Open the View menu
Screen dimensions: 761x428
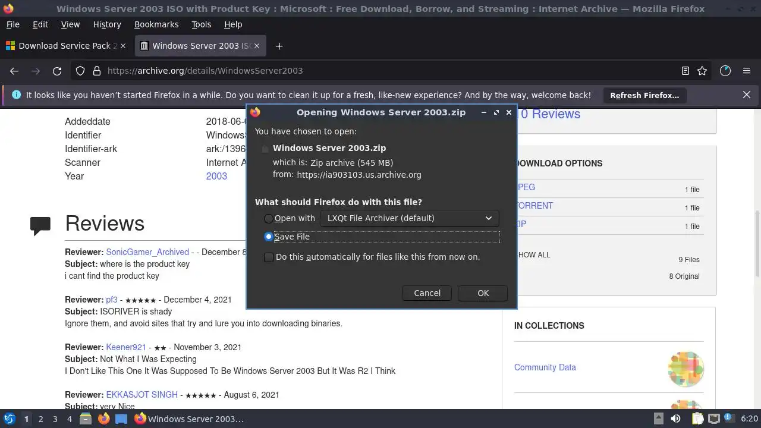point(70,24)
